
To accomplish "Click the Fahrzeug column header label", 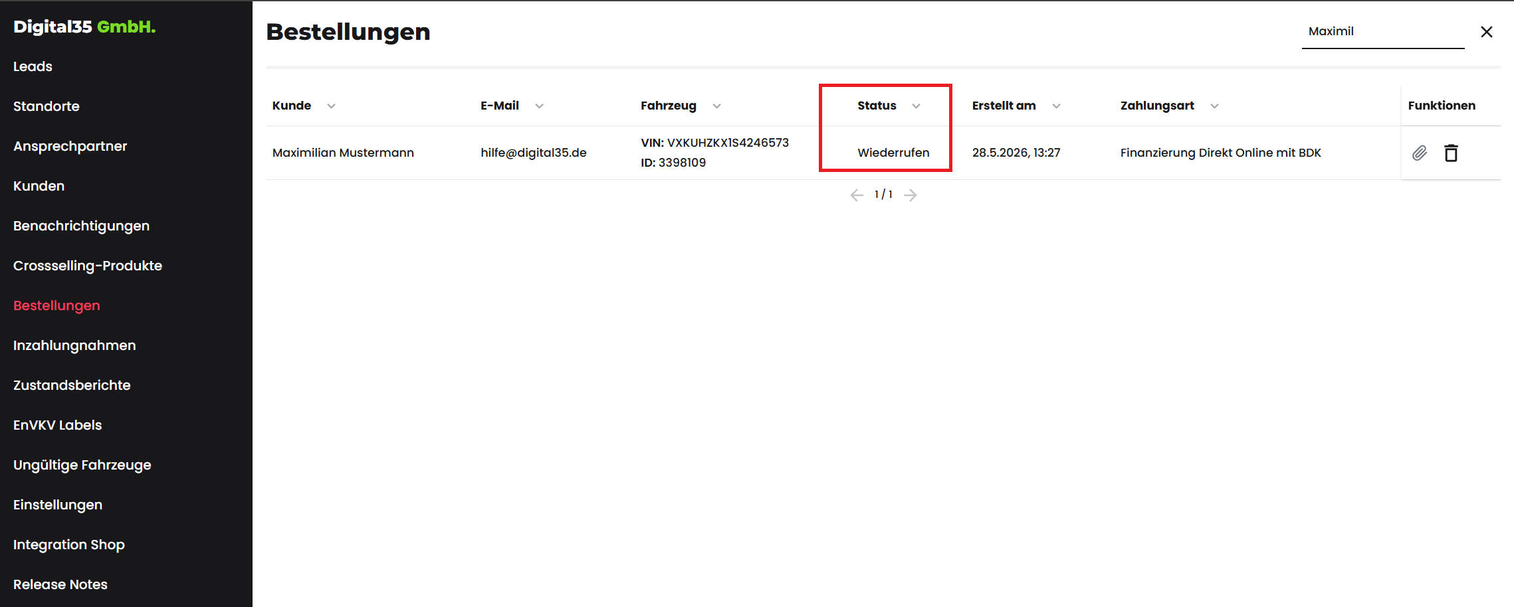I will pyautogui.click(x=669, y=106).
